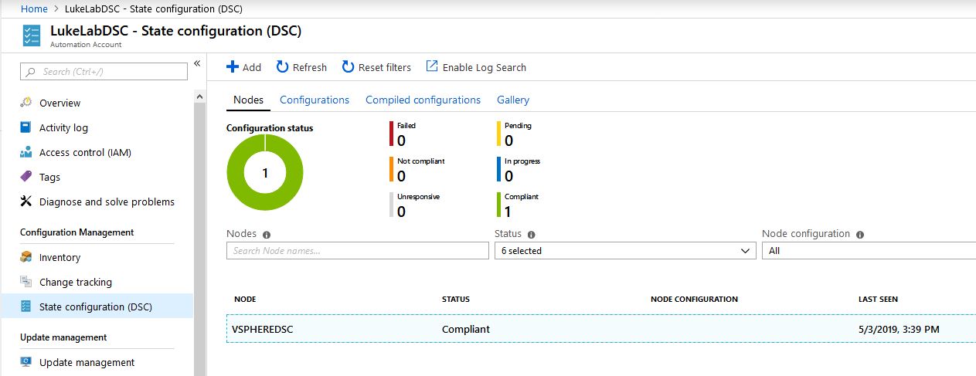
Task: Click the red Failed status count
Action: pos(401,141)
